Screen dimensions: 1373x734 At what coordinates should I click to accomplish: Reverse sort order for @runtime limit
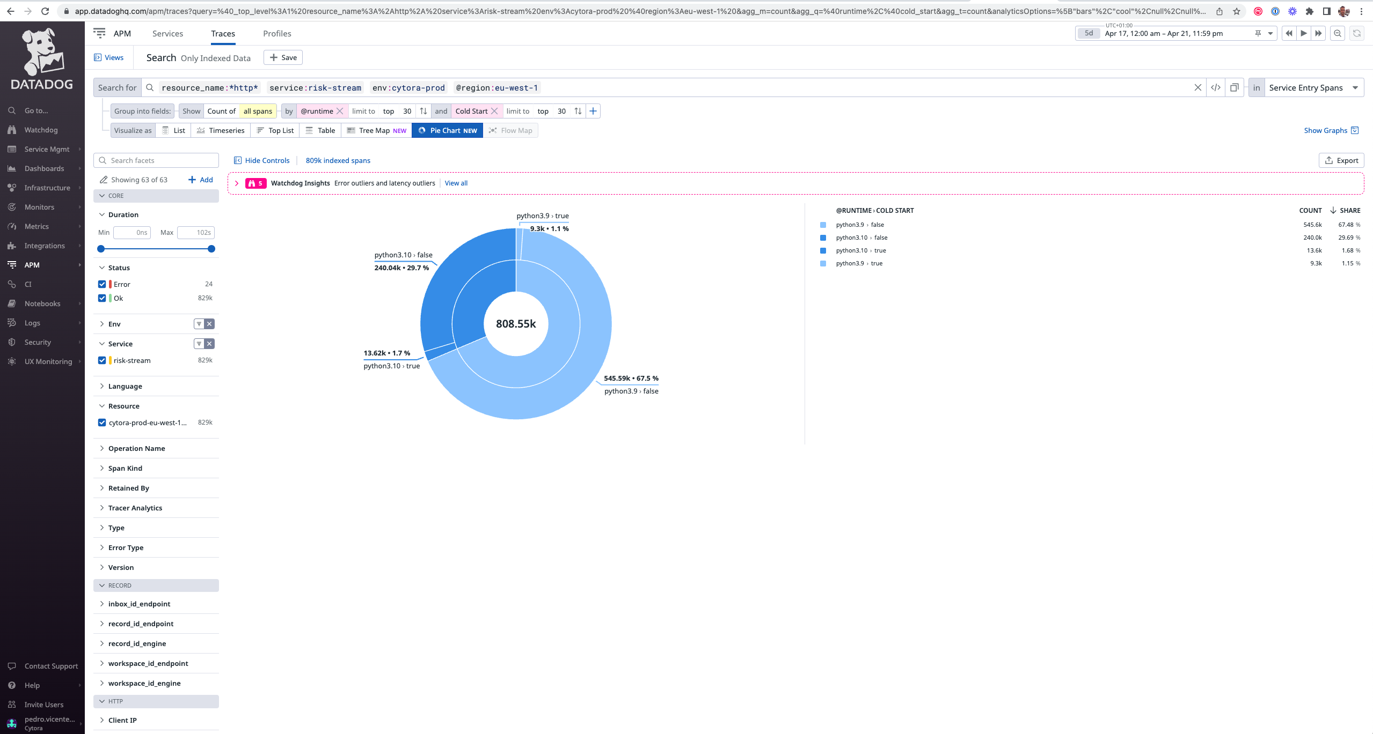(423, 111)
